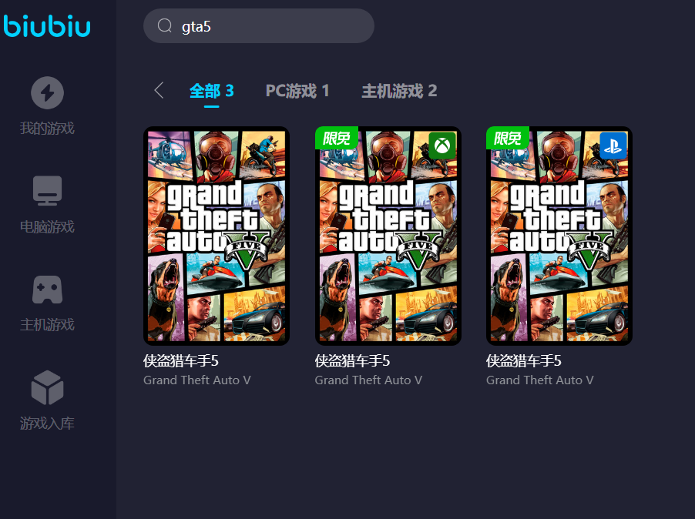The width and height of the screenshot is (695, 519).
Task: Click the Xbox badge on second GTA card
Action: [x=442, y=146]
